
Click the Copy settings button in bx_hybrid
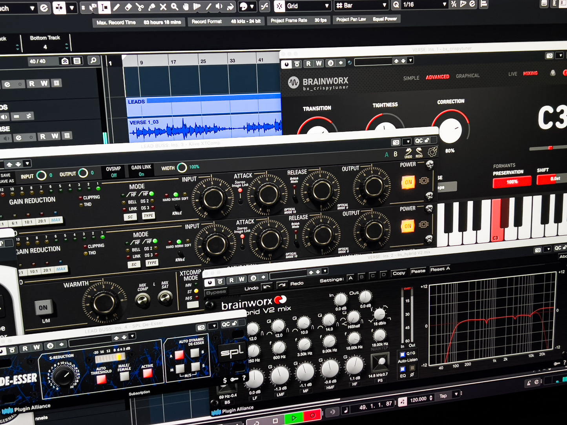click(x=399, y=273)
